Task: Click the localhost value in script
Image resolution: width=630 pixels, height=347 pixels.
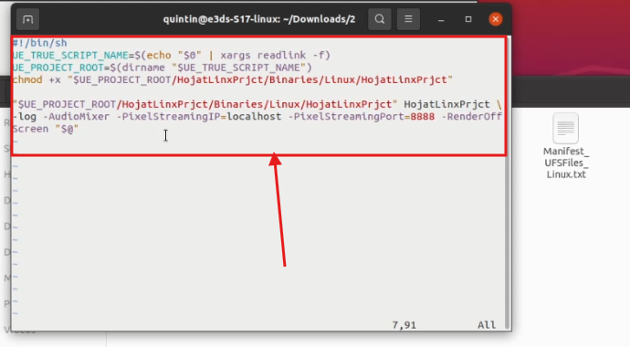Action: [x=255, y=117]
